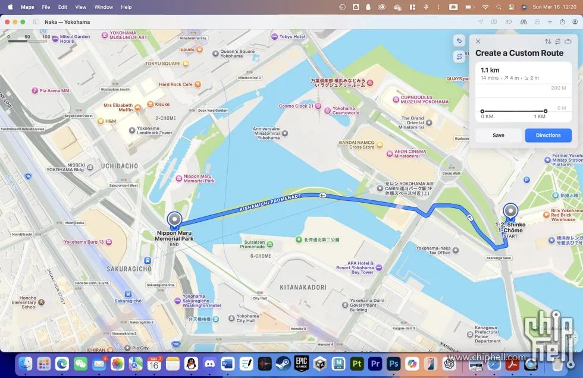The image size is (583, 378).
Task: Click the Queen's Square Yokohama marker
Action: coord(215,53)
